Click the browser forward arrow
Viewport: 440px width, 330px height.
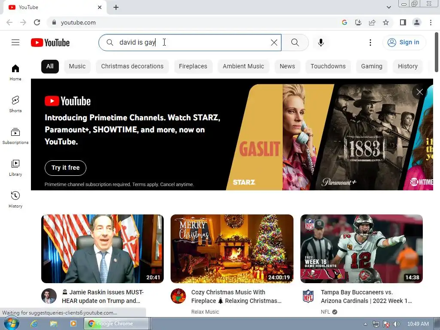23,22
